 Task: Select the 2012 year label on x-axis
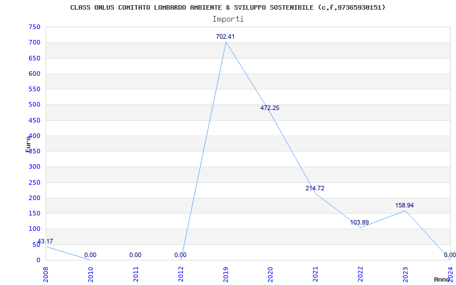tap(181, 274)
